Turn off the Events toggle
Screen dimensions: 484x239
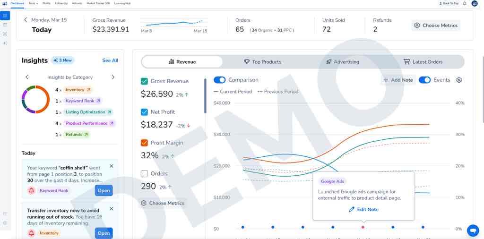tap(425, 80)
